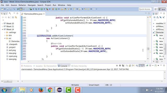The image size is (167, 93).
Task: Click Navigator horizontal scrollbar thumb
Action: coord(8,81)
